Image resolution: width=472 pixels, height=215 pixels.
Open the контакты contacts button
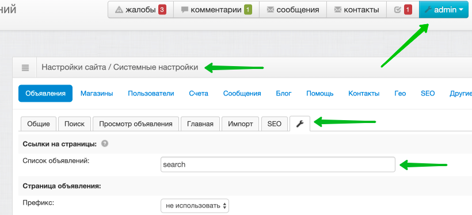(356, 10)
